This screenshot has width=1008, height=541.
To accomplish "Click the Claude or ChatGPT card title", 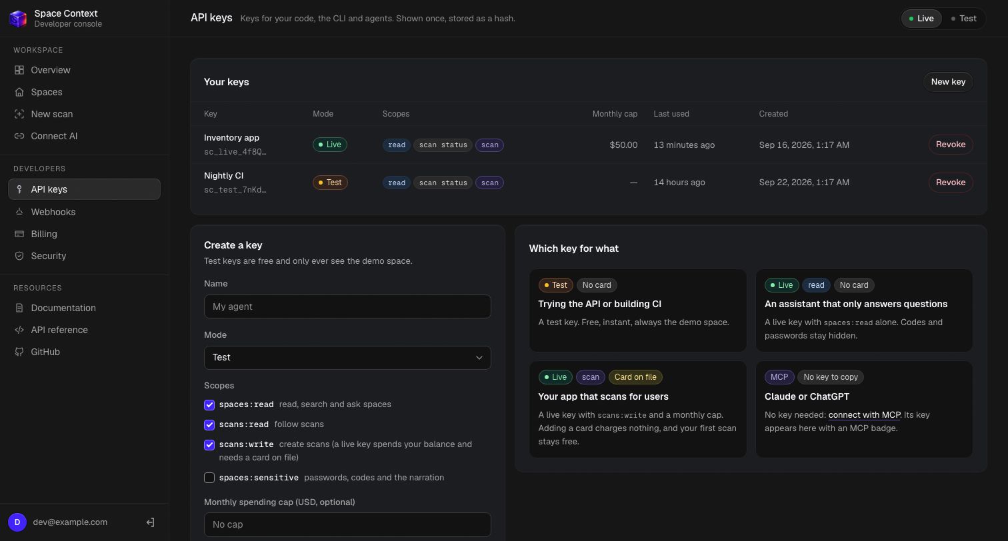I will click(807, 396).
